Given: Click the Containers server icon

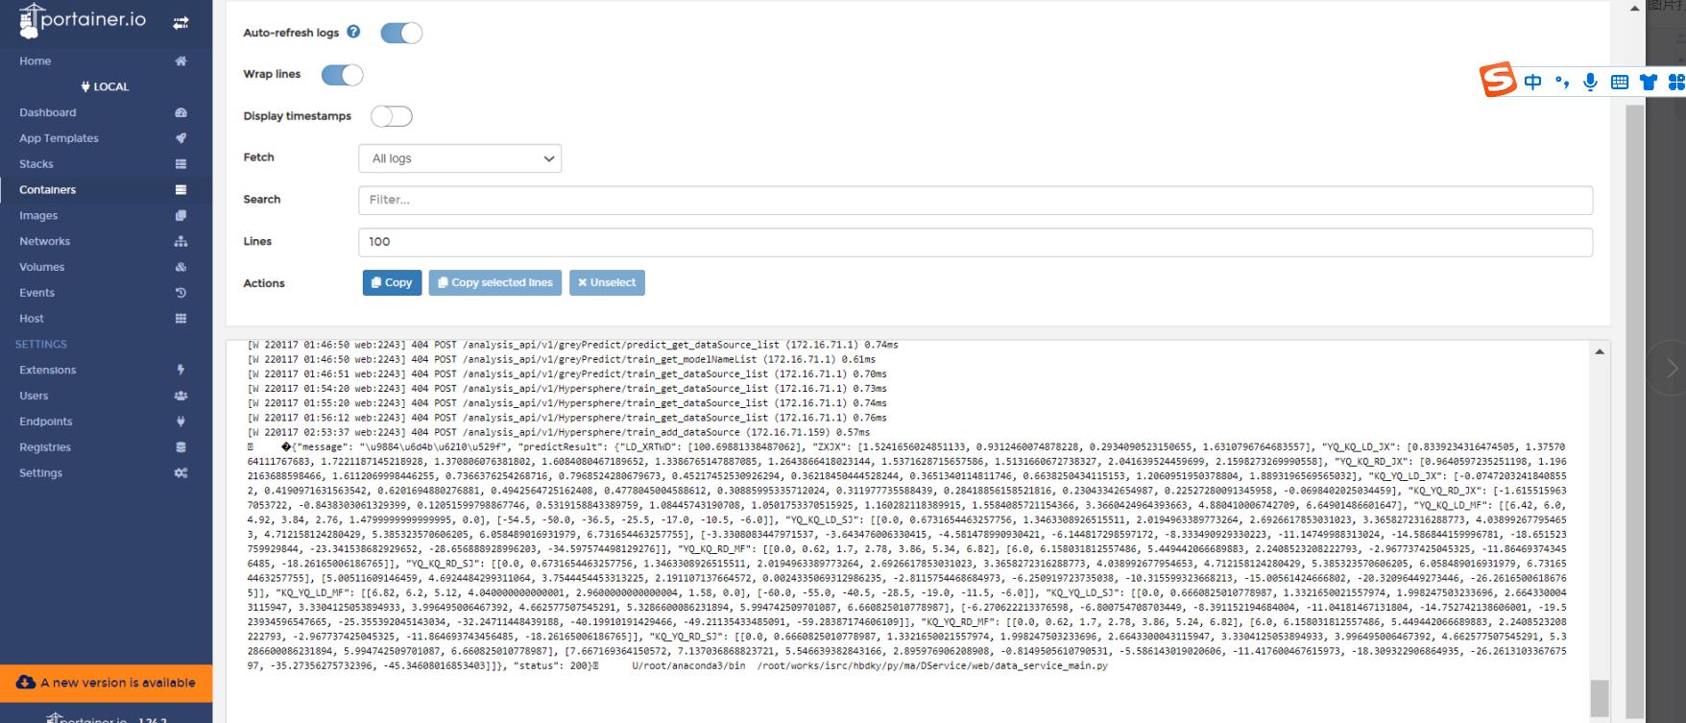Looking at the screenshot, I should click(x=181, y=190).
